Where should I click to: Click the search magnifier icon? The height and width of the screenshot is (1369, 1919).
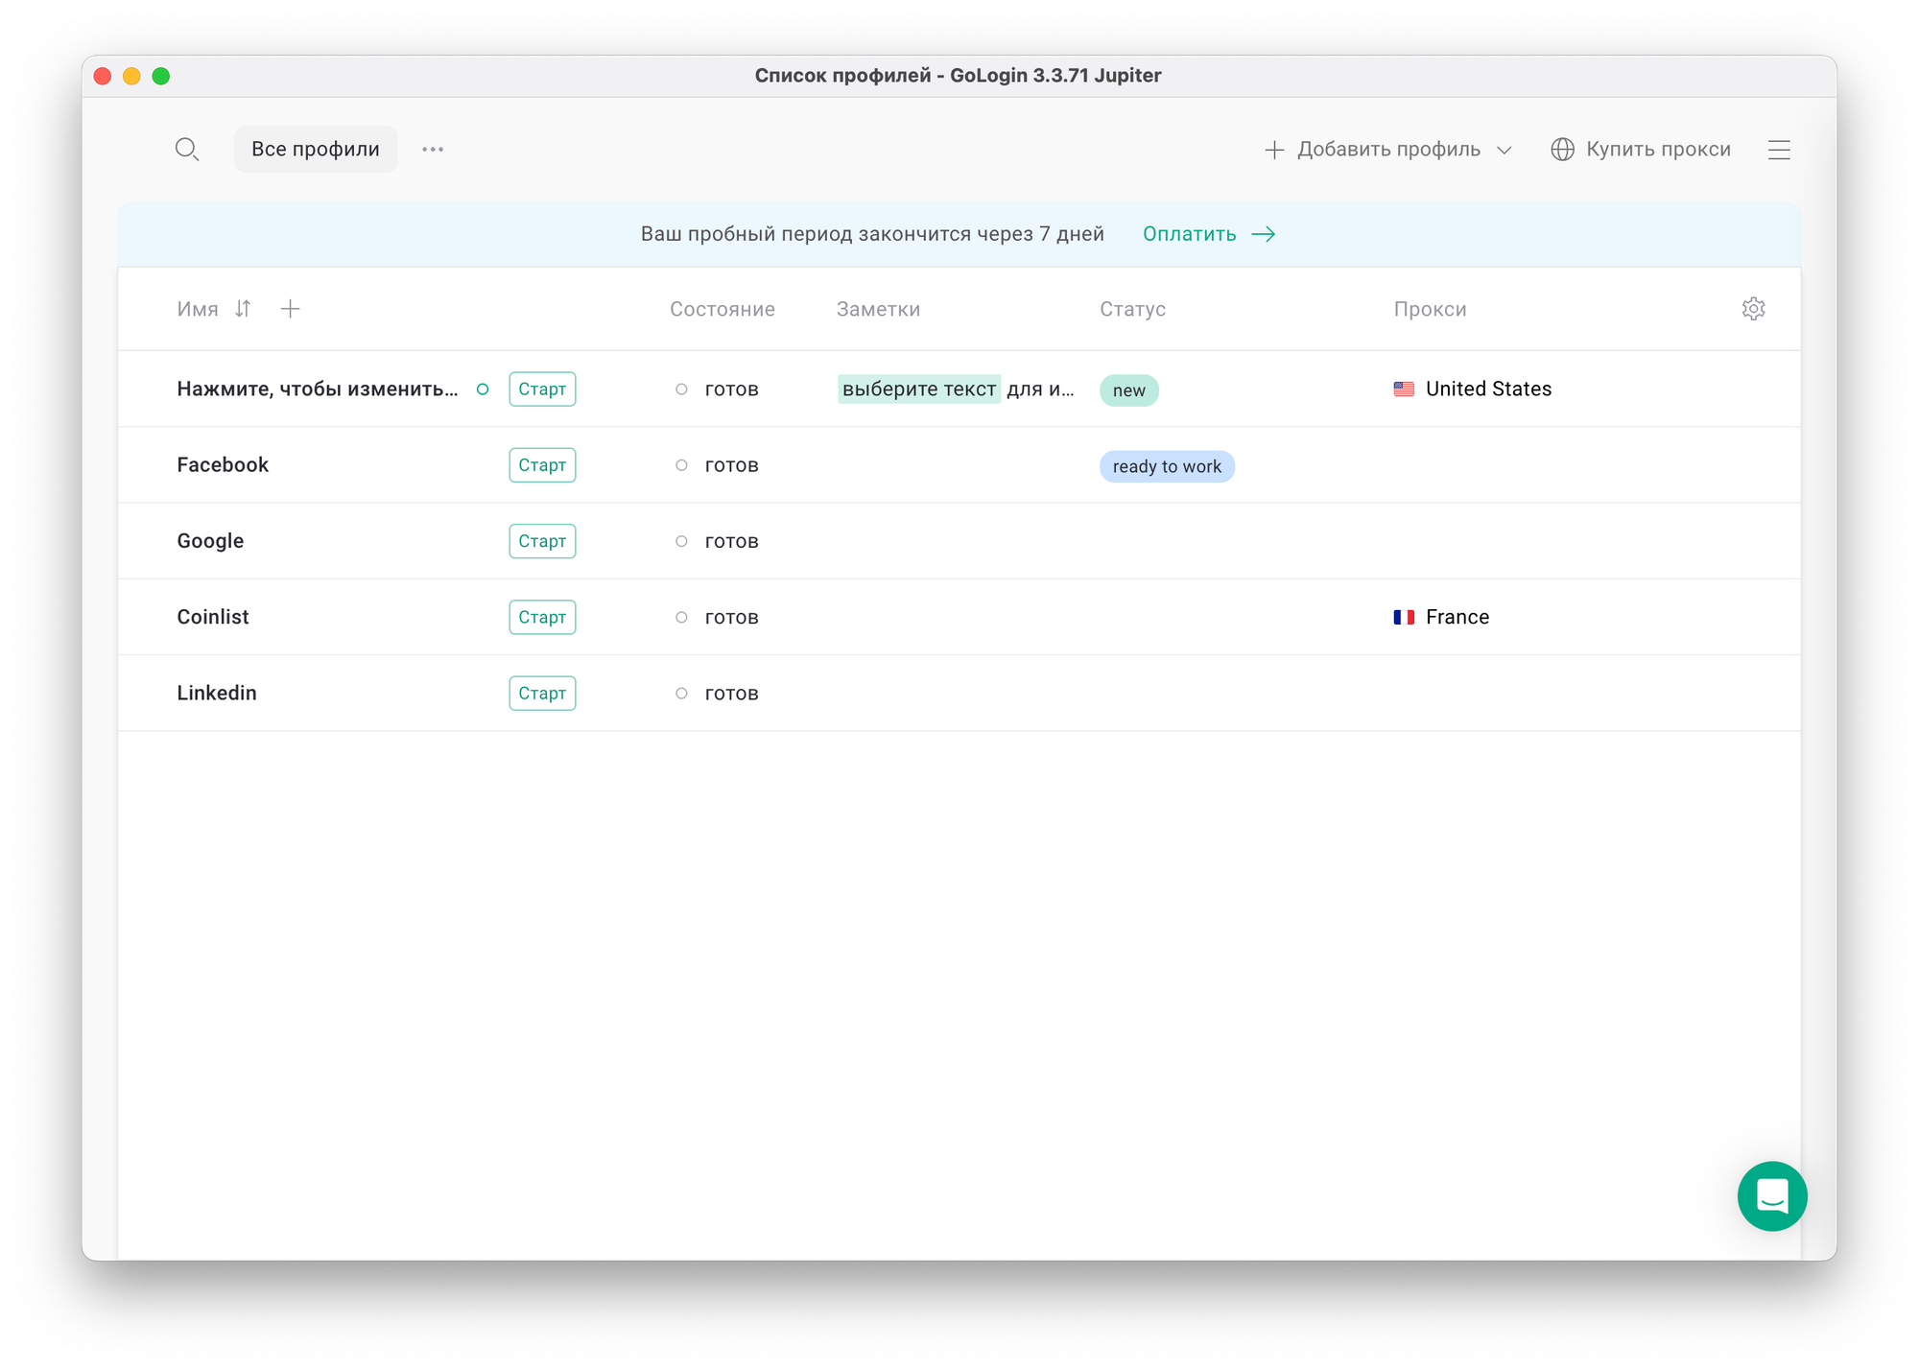(187, 150)
